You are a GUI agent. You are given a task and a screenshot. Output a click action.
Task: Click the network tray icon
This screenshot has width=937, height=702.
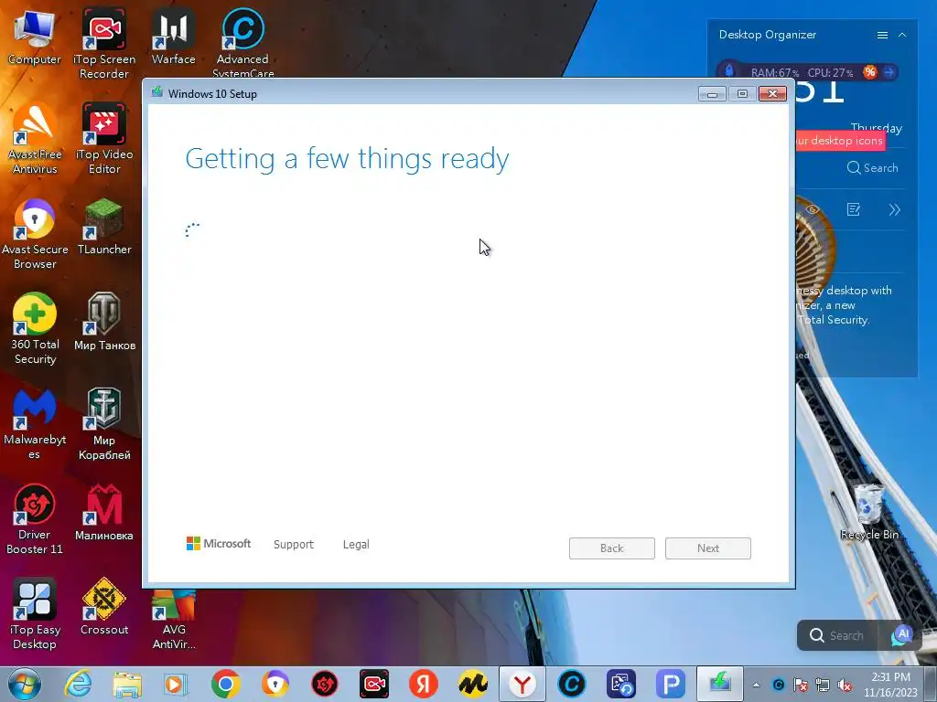click(823, 686)
